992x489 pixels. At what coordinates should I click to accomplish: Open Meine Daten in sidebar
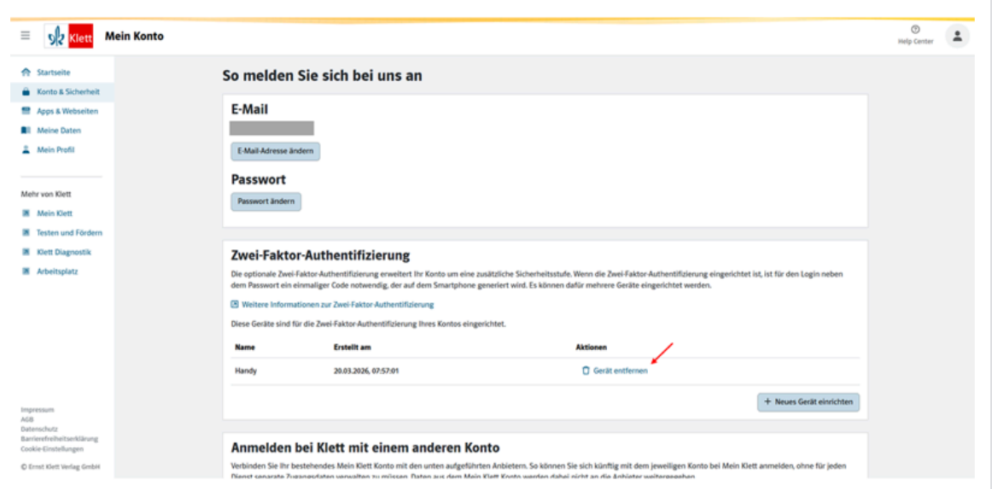point(59,131)
